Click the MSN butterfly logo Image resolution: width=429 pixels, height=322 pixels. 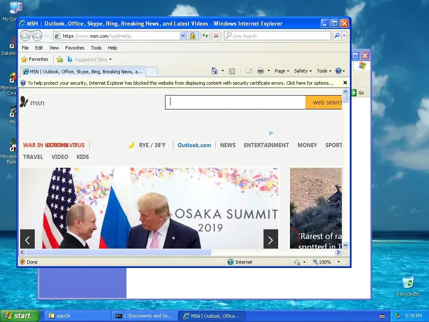point(24,102)
